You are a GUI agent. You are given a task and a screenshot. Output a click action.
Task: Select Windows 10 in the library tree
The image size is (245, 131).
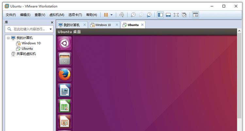point(31,43)
